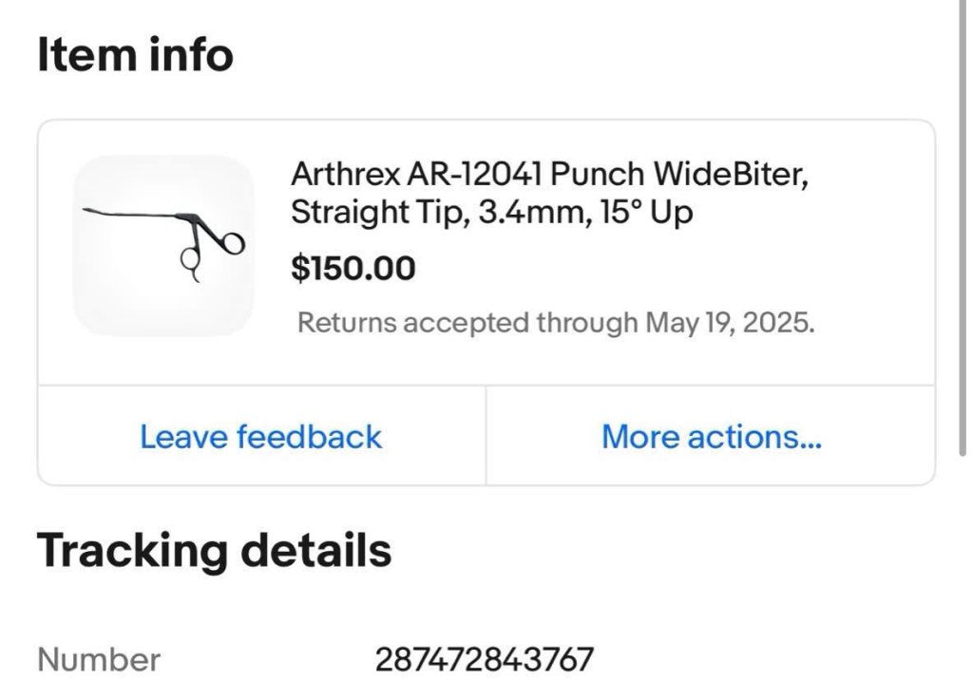Open the Arthrex AR-12041 Punch WideBiter title
Screen dimensions: 973x699
pyautogui.click(x=550, y=193)
